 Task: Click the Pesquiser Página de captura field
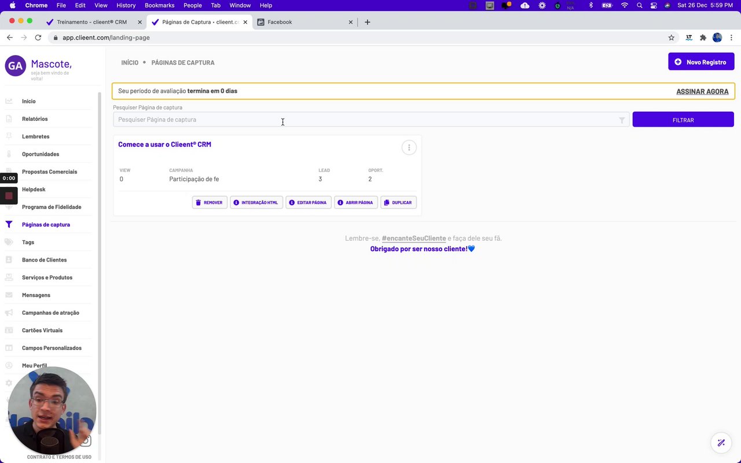[x=371, y=120]
